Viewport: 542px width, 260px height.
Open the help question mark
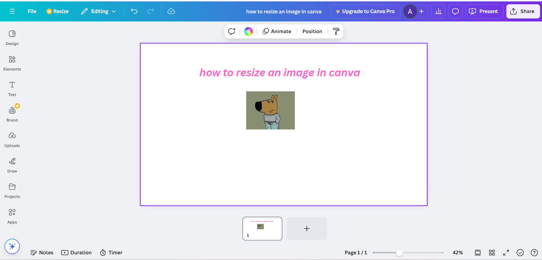(x=534, y=253)
